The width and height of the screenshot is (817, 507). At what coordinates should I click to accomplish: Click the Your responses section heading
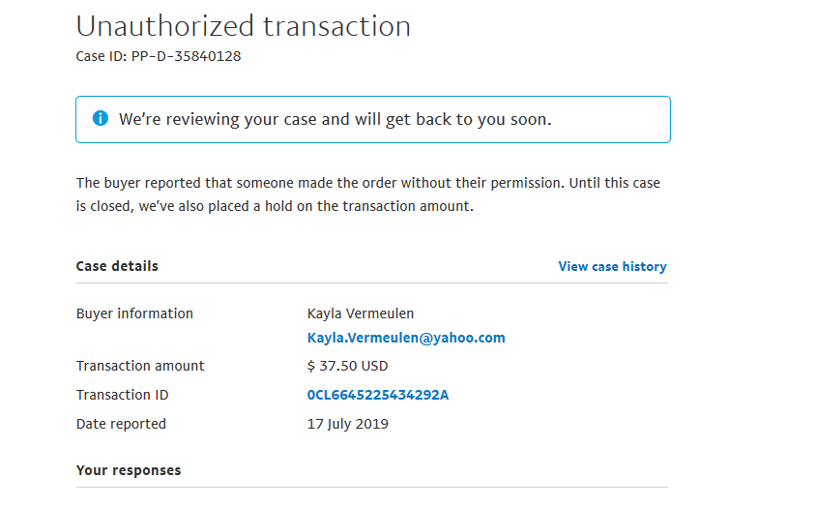(x=129, y=470)
